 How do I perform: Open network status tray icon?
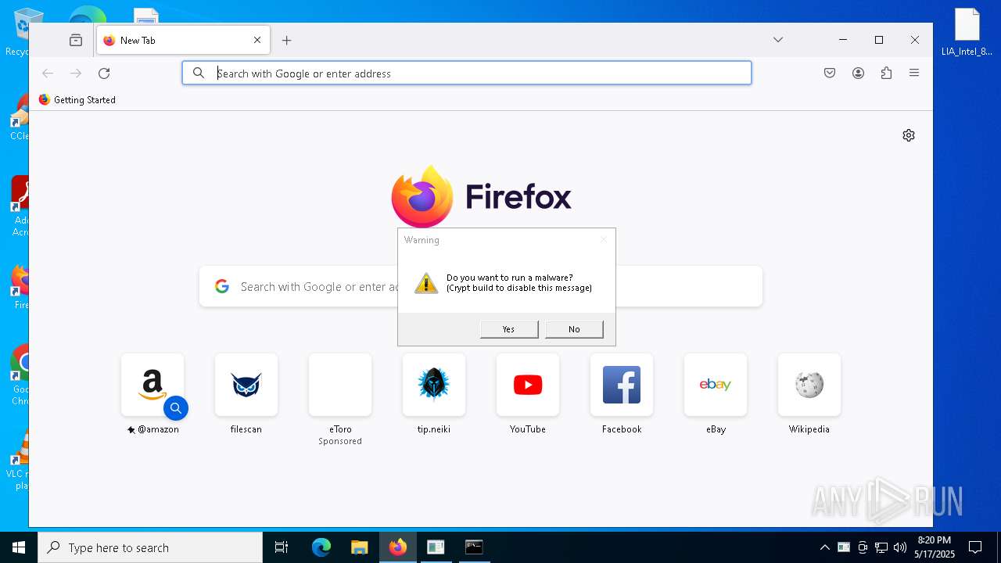(881, 547)
